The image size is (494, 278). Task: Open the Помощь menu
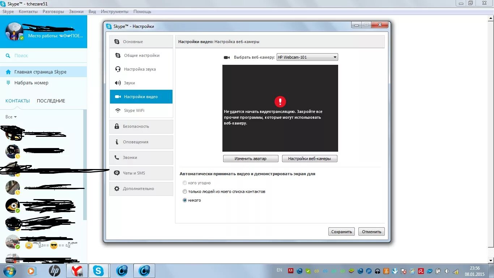click(142, 12)
